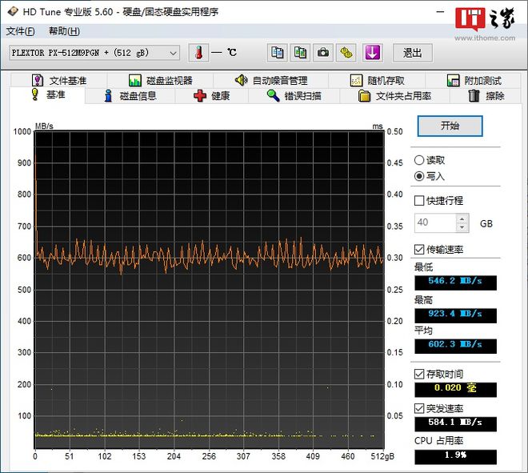
Task: Minimize the HD Tune window
Action: click(440, 12)
